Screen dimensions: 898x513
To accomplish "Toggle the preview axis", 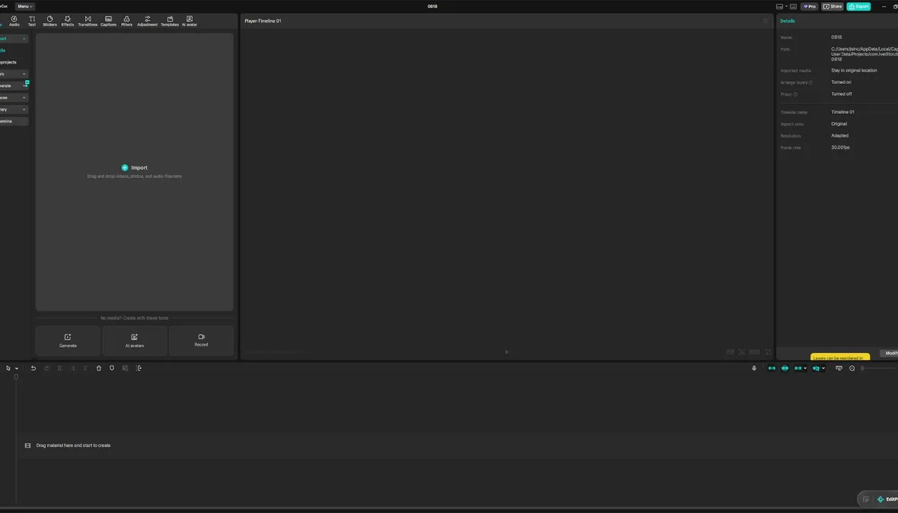I will pyautogui.click(x=816, y=368).
